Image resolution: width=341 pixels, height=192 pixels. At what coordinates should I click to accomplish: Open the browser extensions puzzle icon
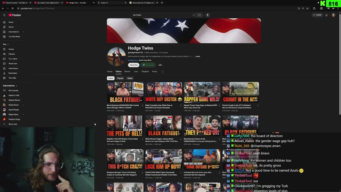tap(314, 8)
